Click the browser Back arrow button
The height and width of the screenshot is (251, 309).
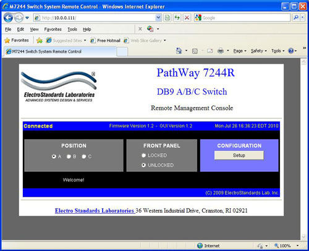pyautogui.click(x=8, y=18)
